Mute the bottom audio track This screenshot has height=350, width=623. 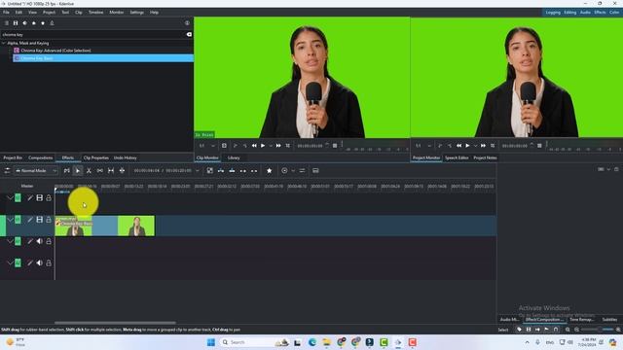(40, 262)
